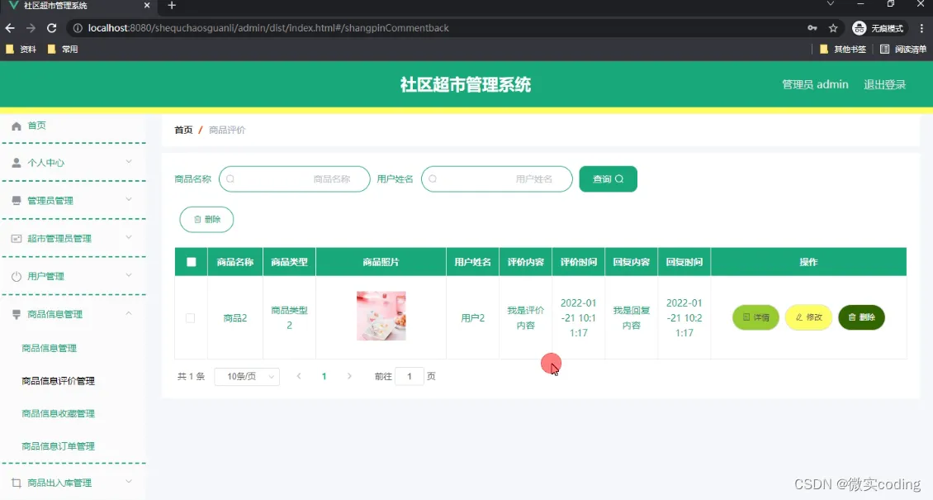Expand the 超市管理员管理 menu
933x500 pixels.
click(73, 238)
